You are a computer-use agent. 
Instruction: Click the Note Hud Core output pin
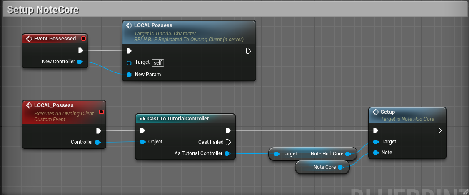tap(348, 154)
